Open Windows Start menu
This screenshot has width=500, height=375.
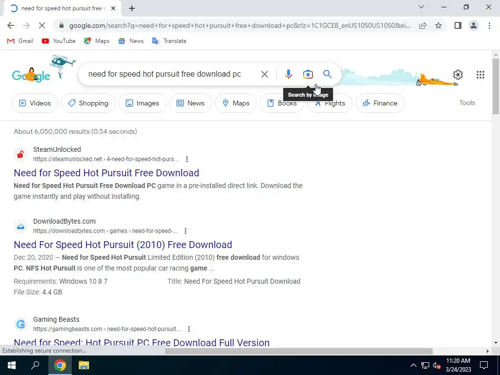12,365
